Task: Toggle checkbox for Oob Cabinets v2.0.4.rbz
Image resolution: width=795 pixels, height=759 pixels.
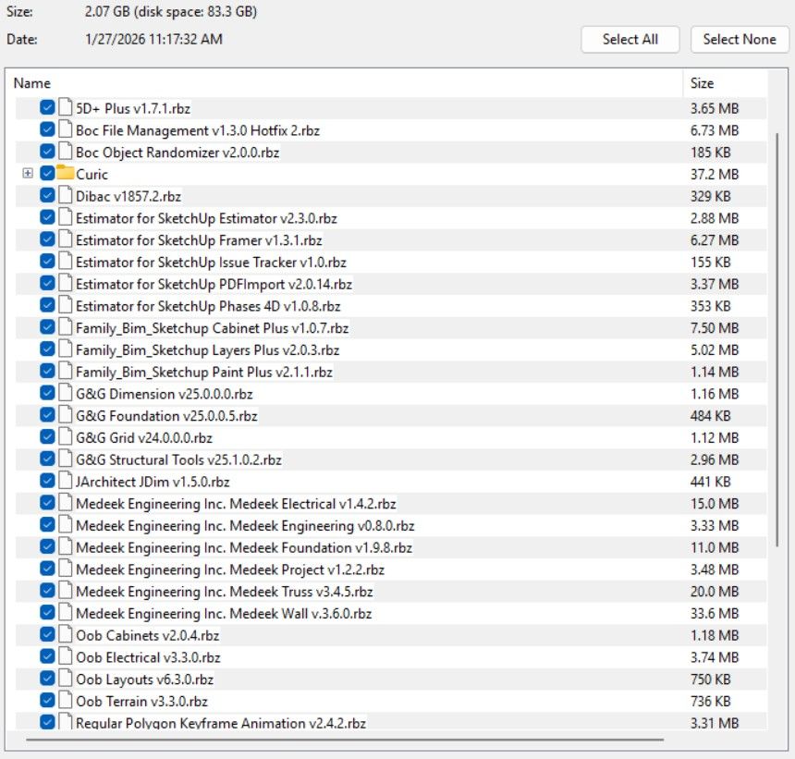Action: 47,635
